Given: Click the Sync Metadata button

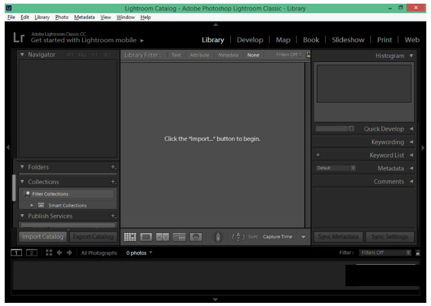Looking at the screenshot, I should tap(338, 237).
